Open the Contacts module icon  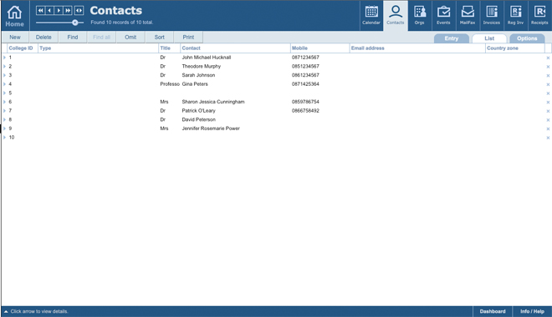[396, 16]
